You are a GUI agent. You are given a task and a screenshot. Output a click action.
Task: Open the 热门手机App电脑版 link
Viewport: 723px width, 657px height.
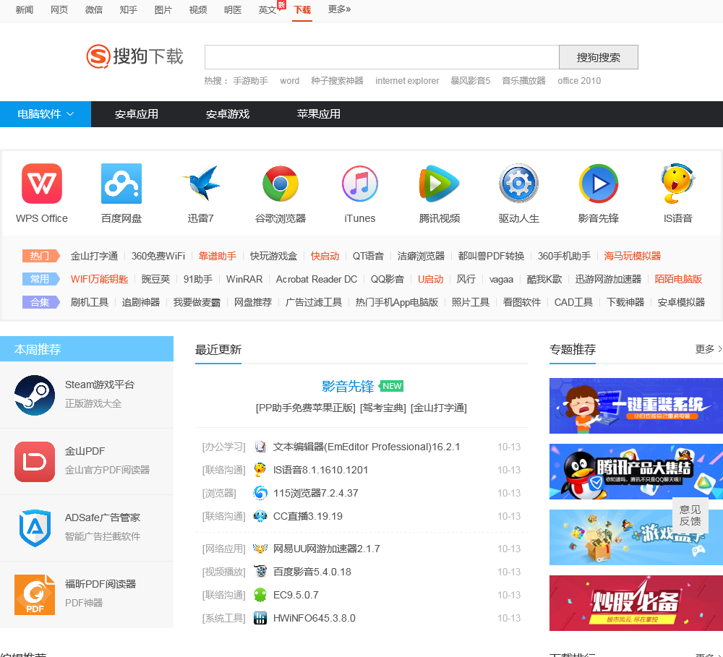pyautogui.click(x=396, y=302)
